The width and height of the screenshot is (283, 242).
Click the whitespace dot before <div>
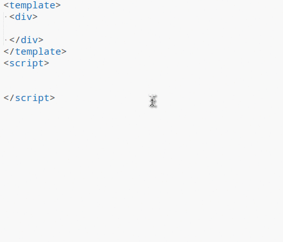(6, 17)
